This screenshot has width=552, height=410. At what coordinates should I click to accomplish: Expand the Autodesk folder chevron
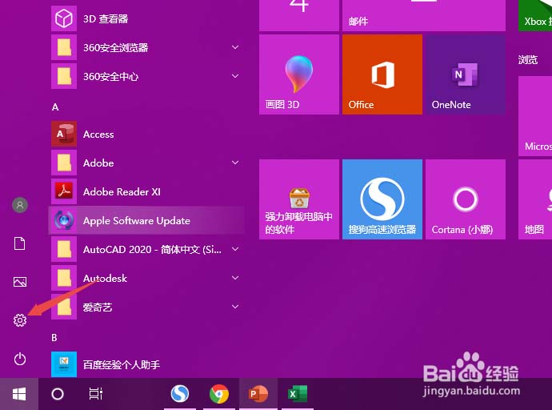235,278
